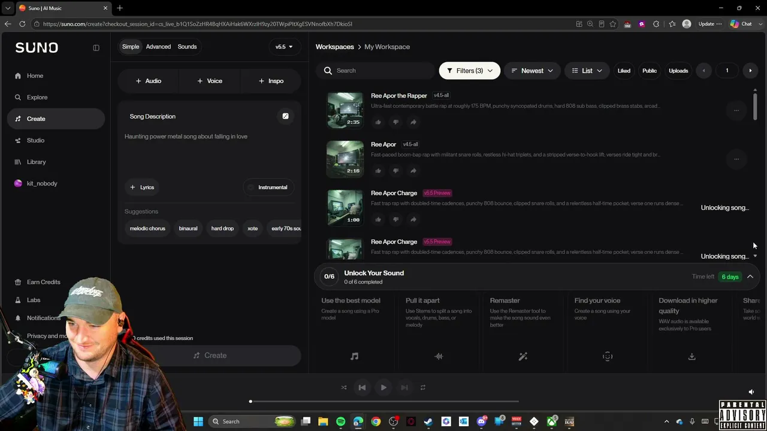Click the Use the best model note icon

(354, 356)
